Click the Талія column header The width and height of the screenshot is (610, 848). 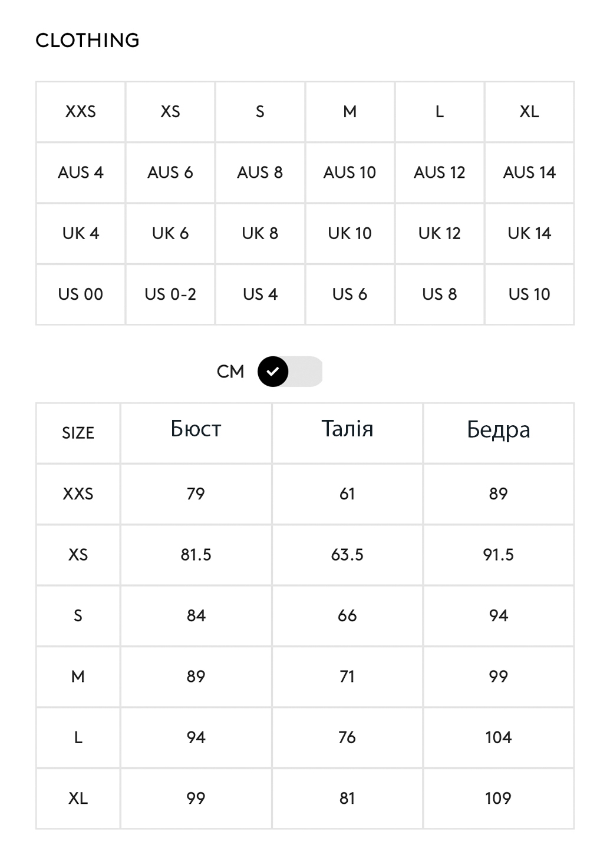tap(347, 433)
